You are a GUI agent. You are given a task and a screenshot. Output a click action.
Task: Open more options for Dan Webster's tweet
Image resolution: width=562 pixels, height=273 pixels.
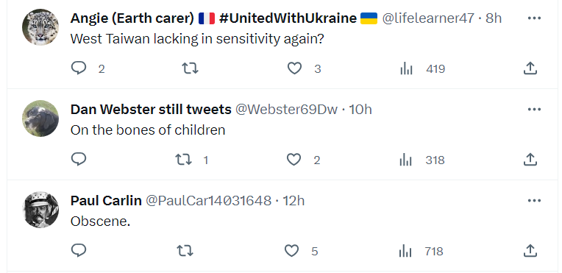pyautogui.click(x=534, y=109)
